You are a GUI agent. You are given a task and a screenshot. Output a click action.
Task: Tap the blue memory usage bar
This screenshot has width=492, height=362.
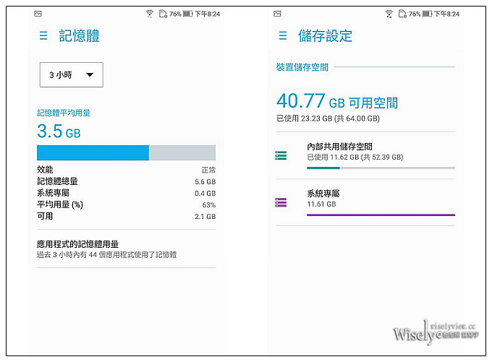(93, 152)
